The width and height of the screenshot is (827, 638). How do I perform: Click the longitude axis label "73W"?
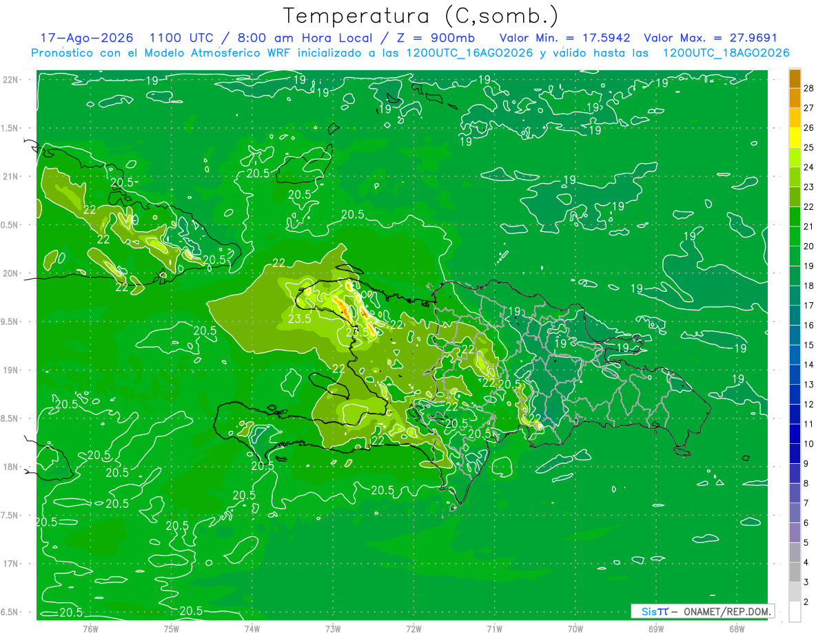(x=333, y=628)
